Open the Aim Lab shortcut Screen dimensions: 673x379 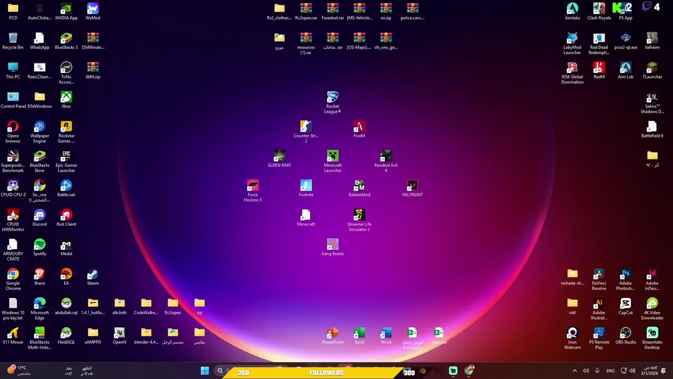(626, 71)
